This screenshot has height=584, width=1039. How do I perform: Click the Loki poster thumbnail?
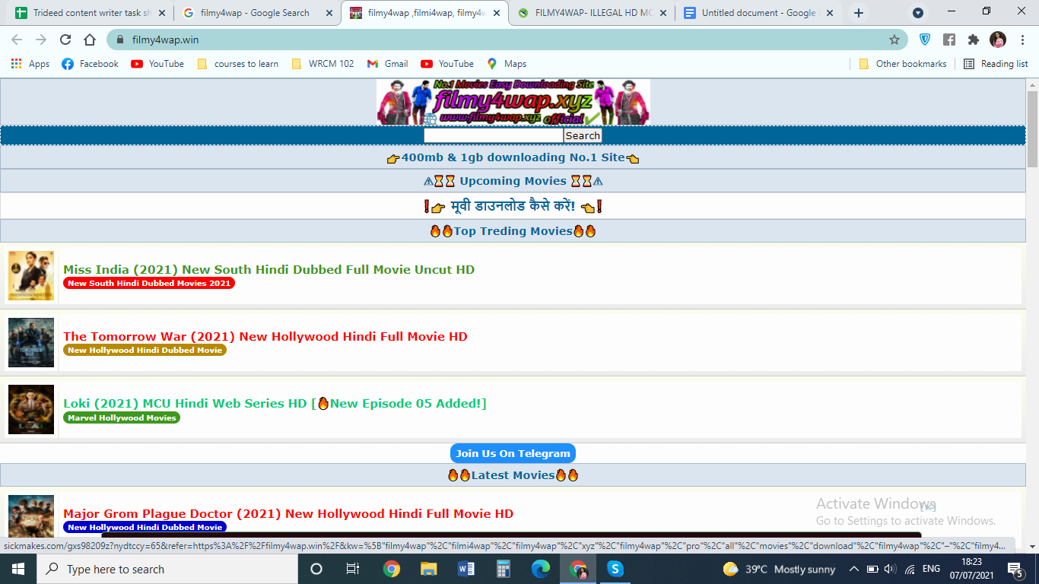pyautogui.click(x=31, y=409)
